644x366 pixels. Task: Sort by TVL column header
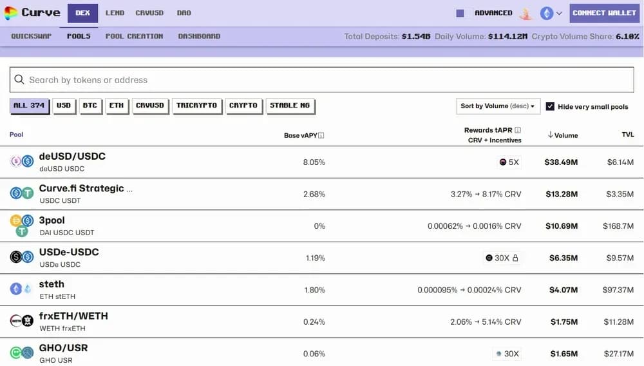[x=627, y=134]
